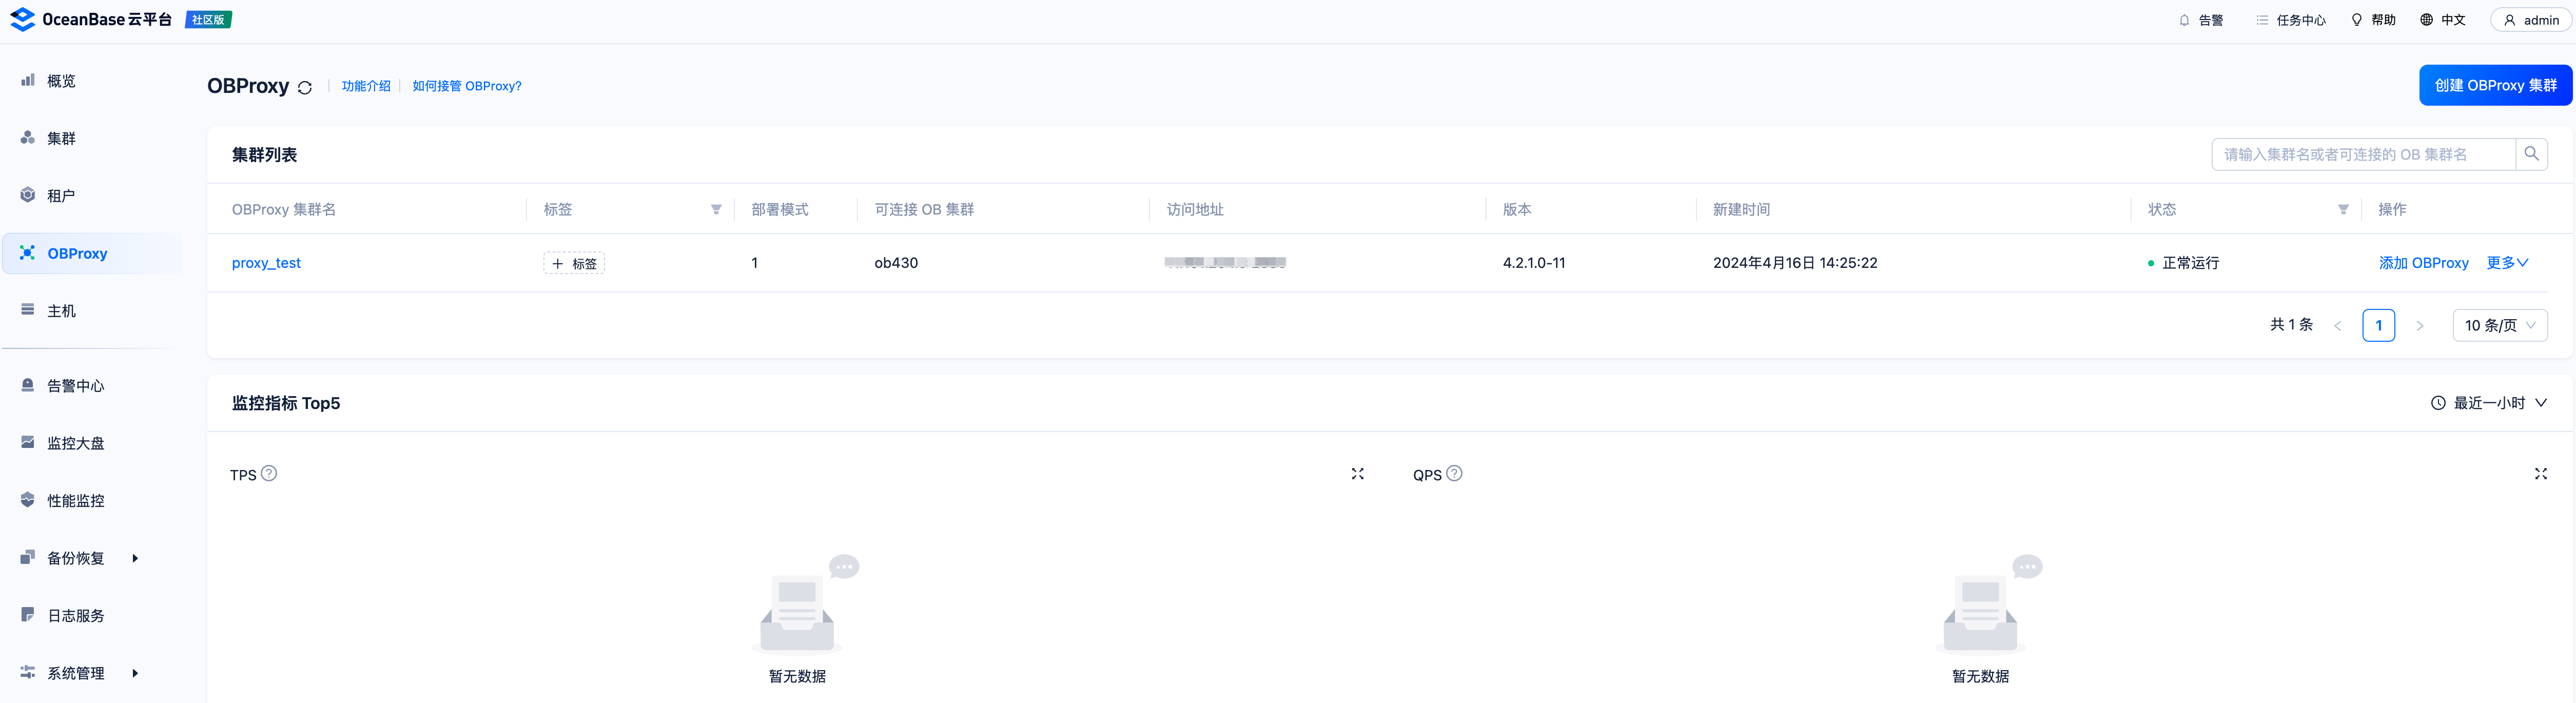
Task: Click the TPS help question icon
Action: pyautogui.click(x=269, y=474)
